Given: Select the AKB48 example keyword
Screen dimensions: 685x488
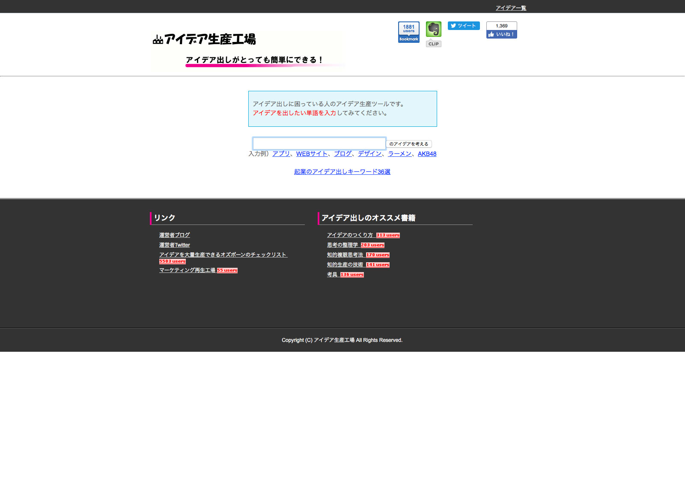Looking at the screenshot, I should coord(427,154).
